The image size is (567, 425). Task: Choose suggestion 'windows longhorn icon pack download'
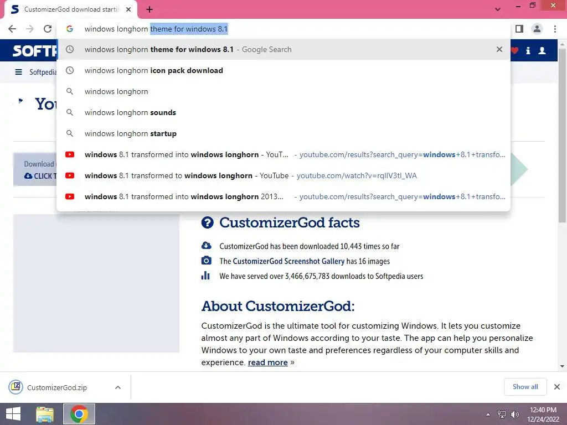(283, 70)
